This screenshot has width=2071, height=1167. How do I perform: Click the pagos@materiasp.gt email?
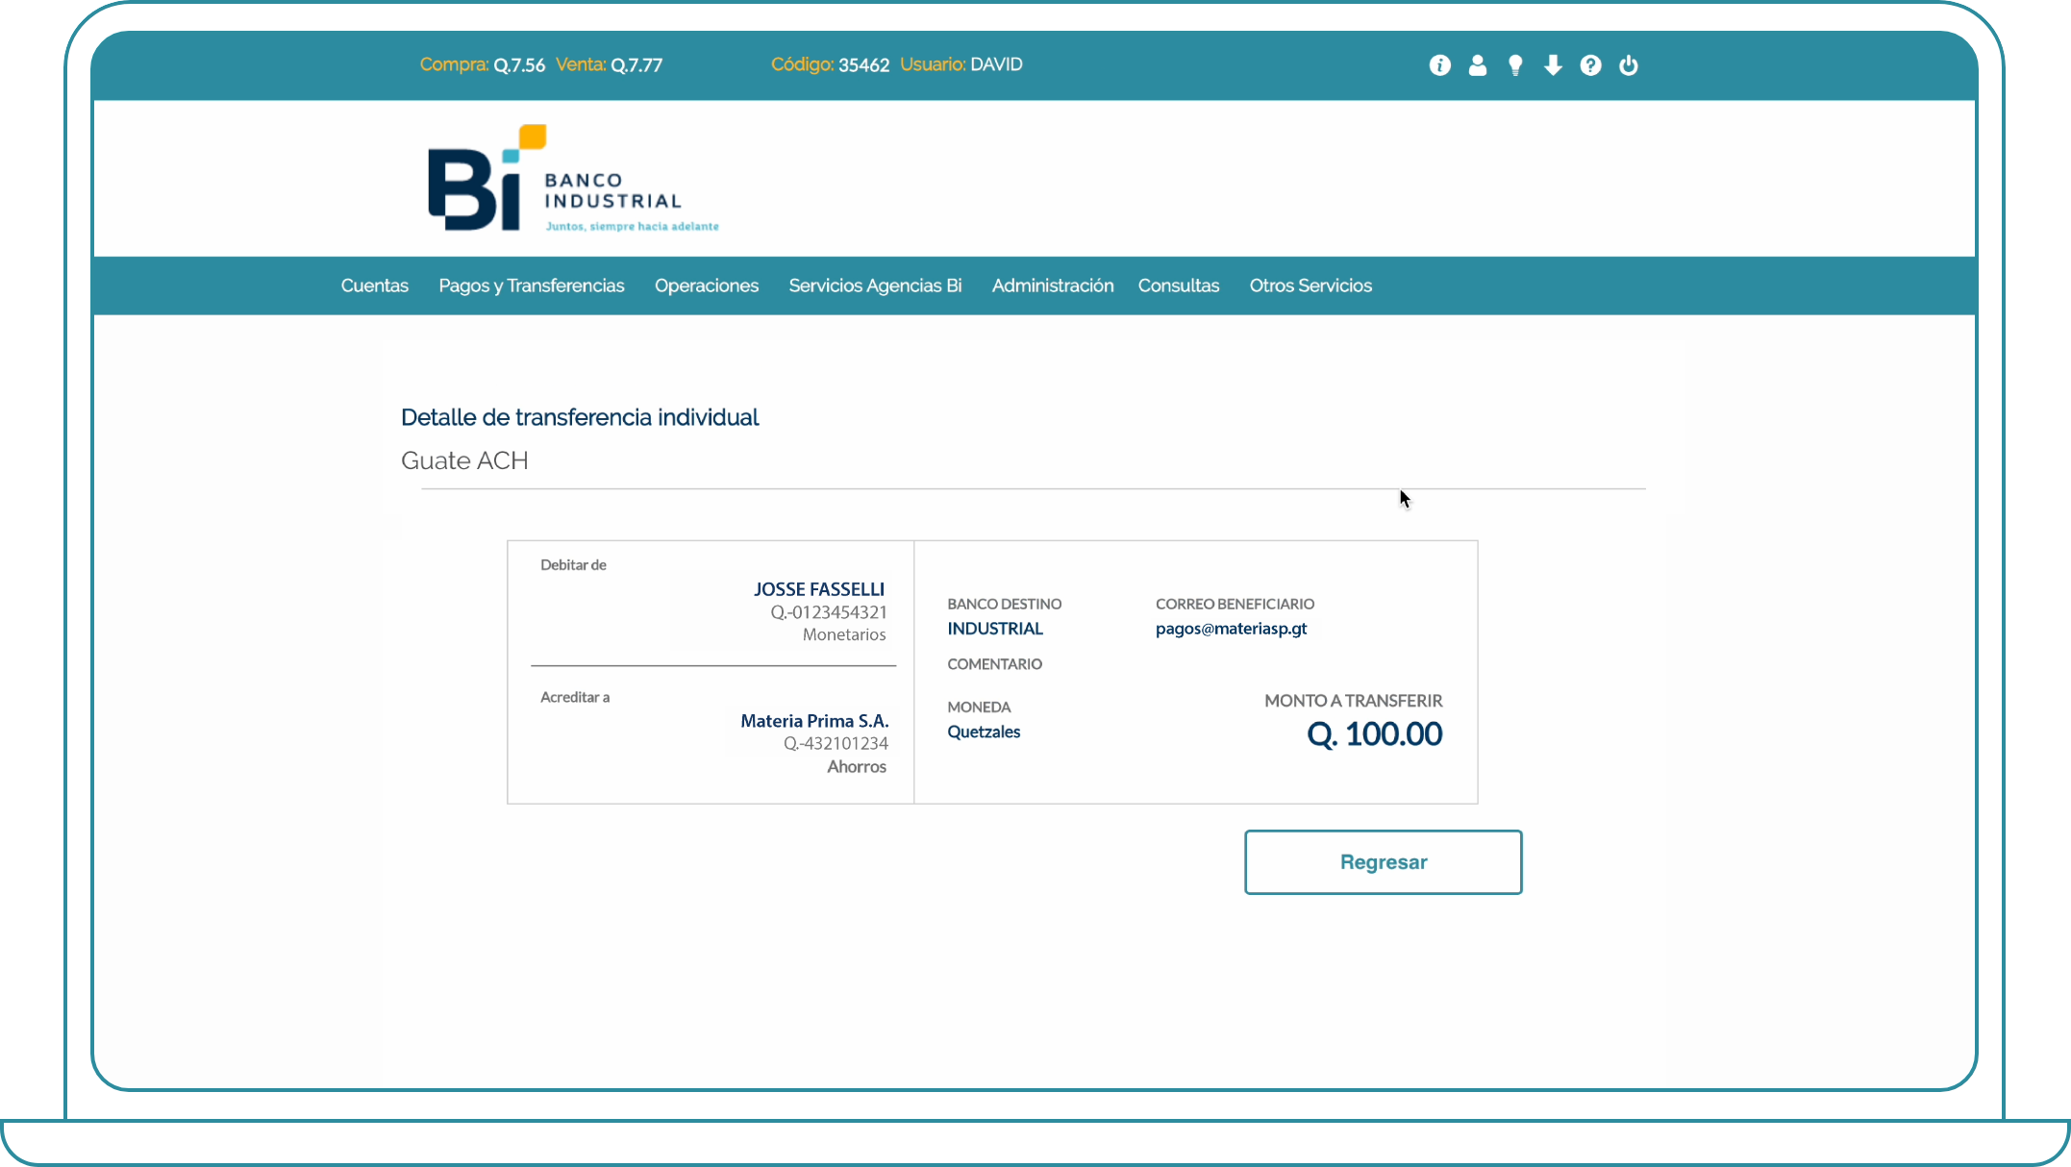1231,629
